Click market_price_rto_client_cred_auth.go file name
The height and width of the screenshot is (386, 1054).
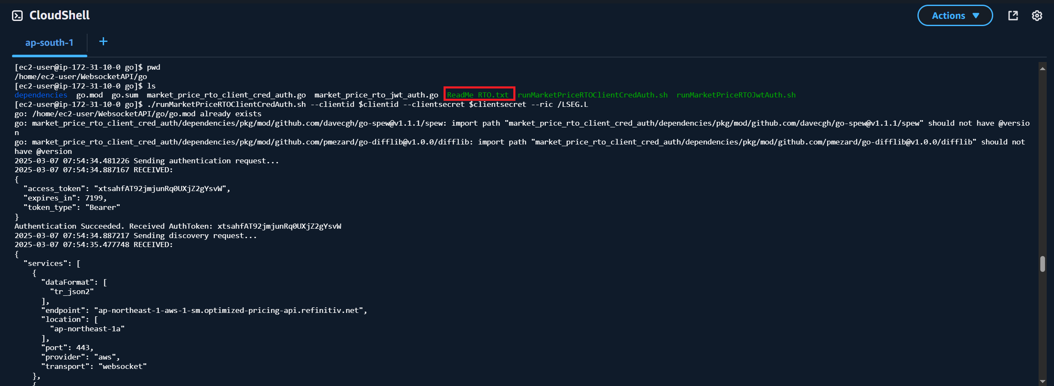226,95
